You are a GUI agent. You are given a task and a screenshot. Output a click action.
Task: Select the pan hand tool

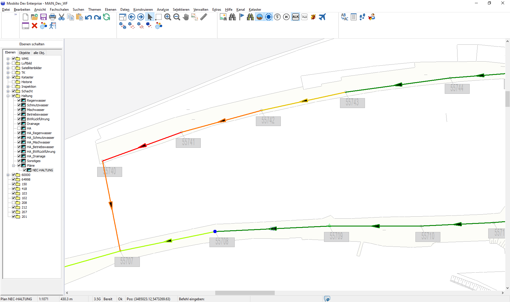(x=186, y=17)
